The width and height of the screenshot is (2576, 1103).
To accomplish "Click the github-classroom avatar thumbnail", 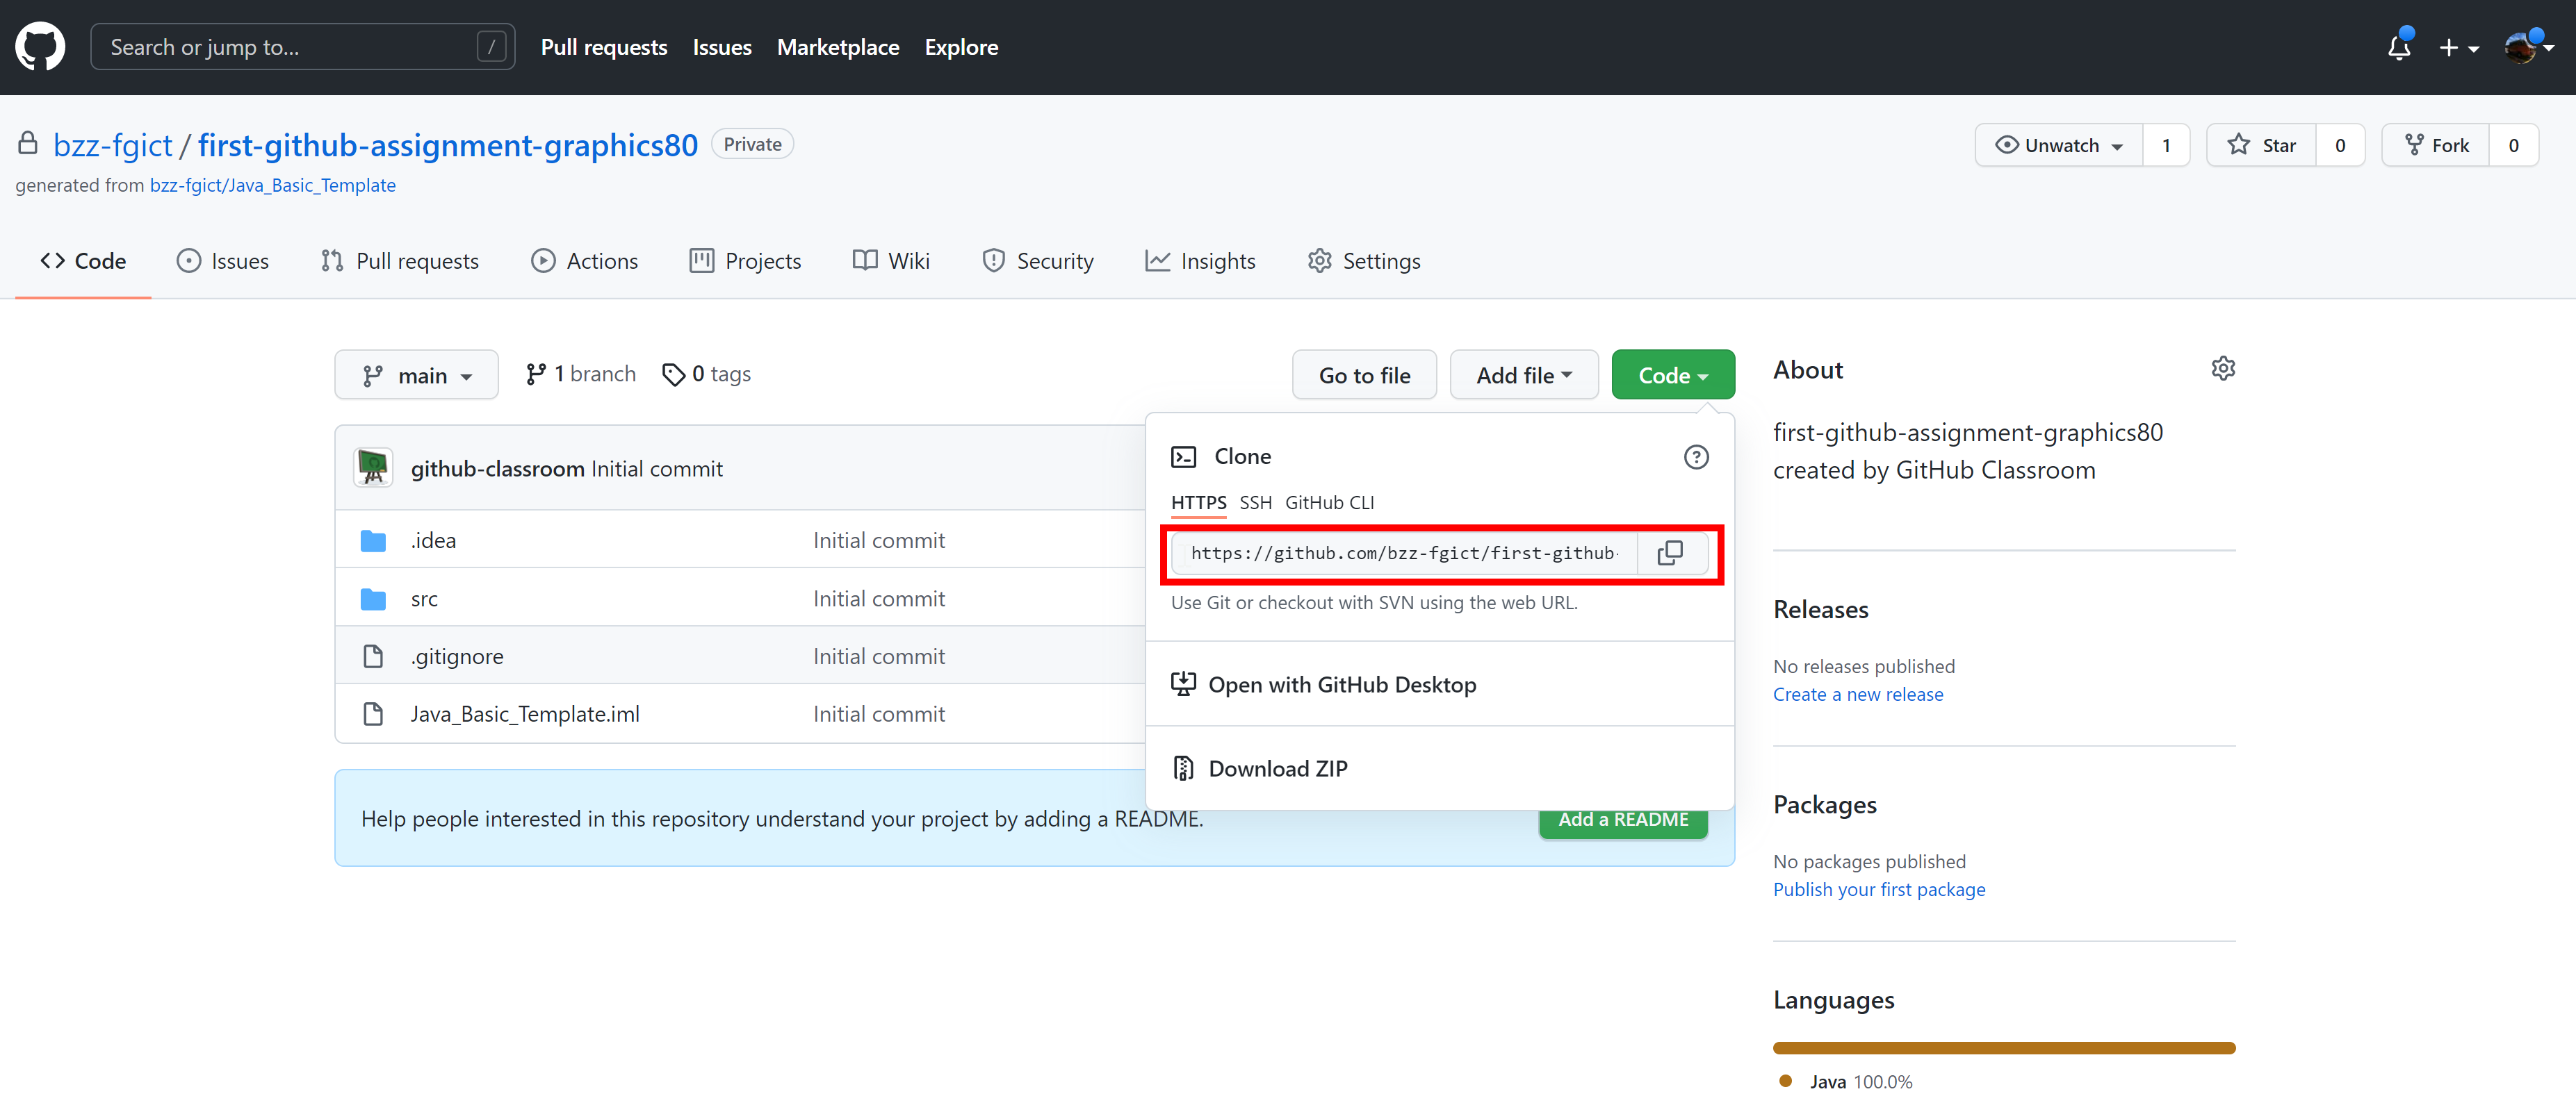I will click(x=373, y=467).
